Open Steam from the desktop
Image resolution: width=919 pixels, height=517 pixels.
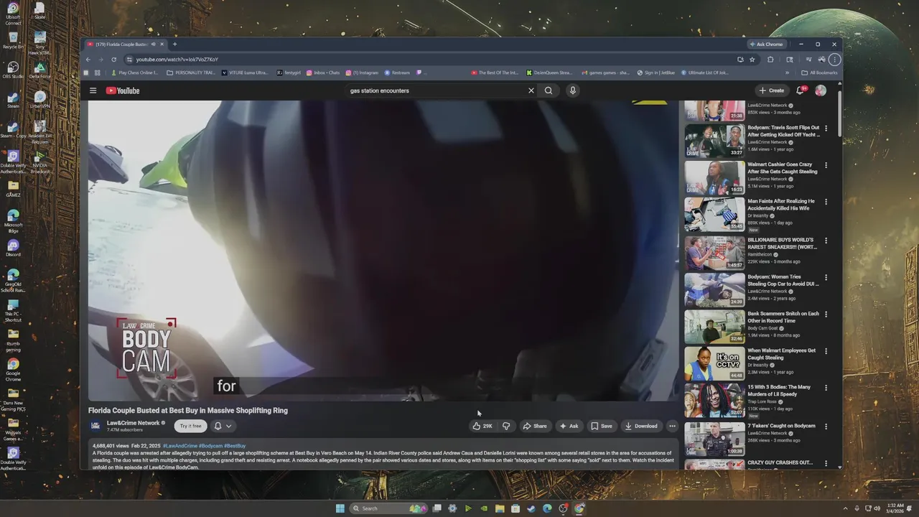13,100
